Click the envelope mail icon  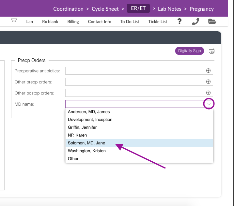[14, 21]
